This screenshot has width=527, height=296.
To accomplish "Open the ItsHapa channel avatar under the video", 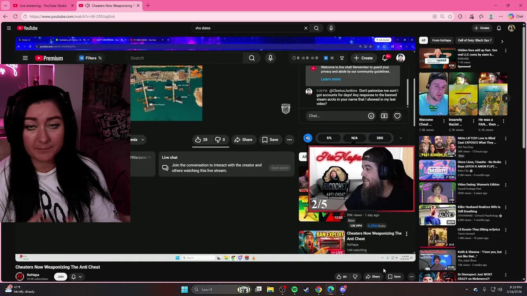I will (19, 277).
